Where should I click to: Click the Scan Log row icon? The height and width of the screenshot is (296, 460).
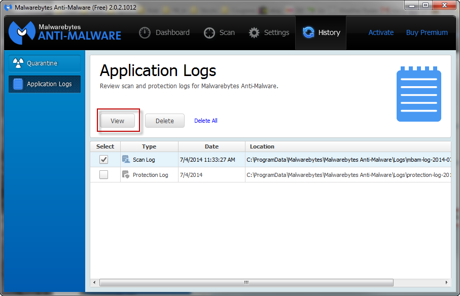(x=126, y=159)
